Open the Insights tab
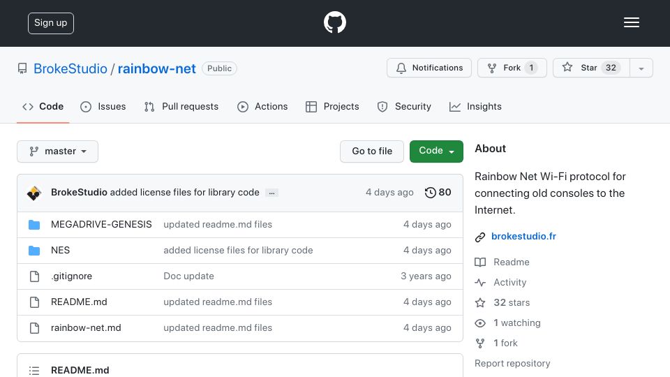This screenshot has width=670, height=377. point(475,106)
